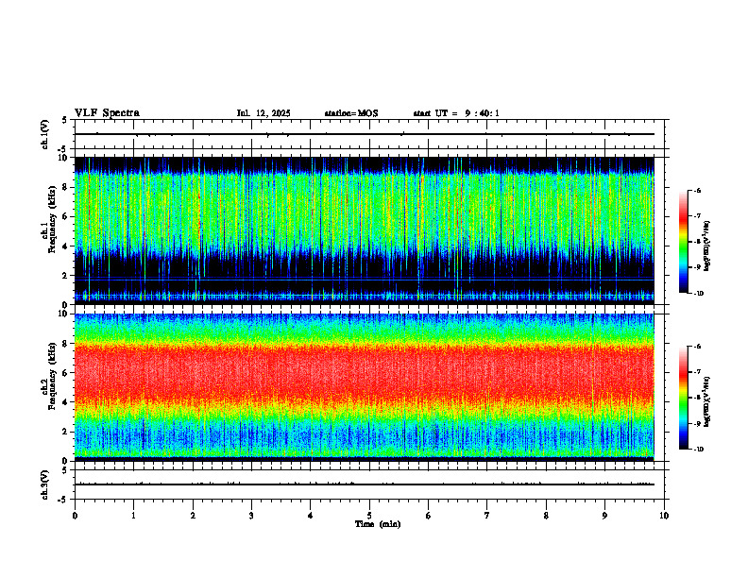Click the "-10" label on ch.1 colorbar
Viewport: 748px width, 578px height.
coord(698,293)
